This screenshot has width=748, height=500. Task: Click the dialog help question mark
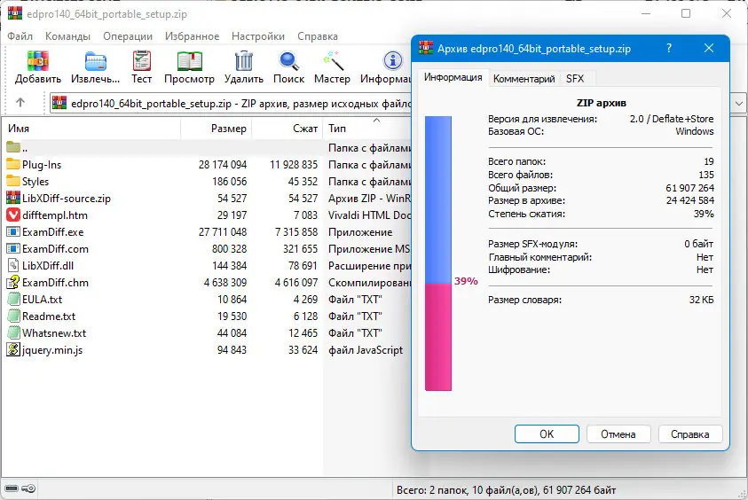(669, 48)
